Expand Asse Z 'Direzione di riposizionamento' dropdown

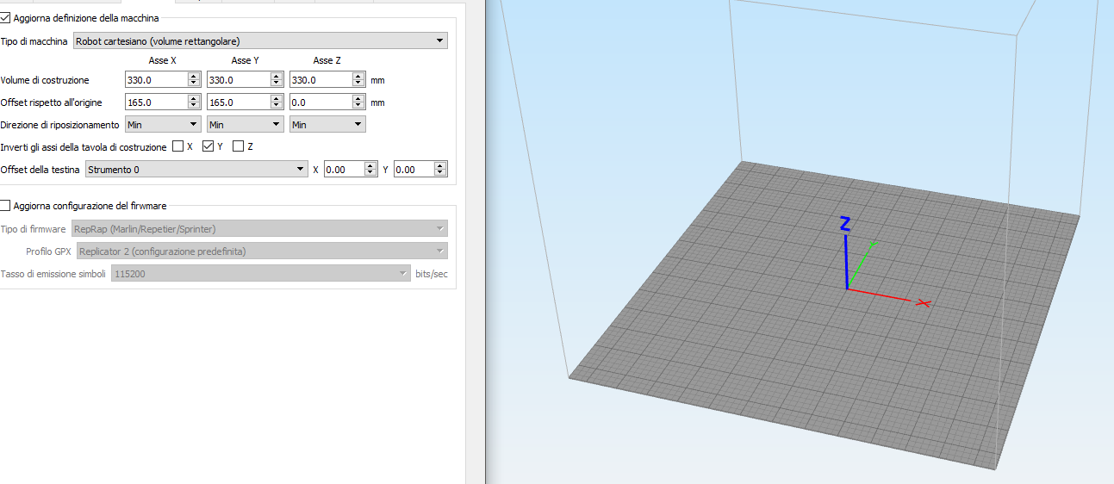(x=327, y=125)
